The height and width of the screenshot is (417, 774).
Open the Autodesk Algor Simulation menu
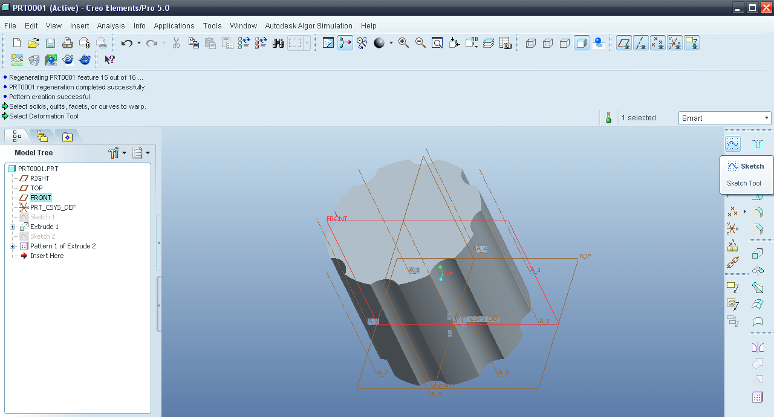309,26
